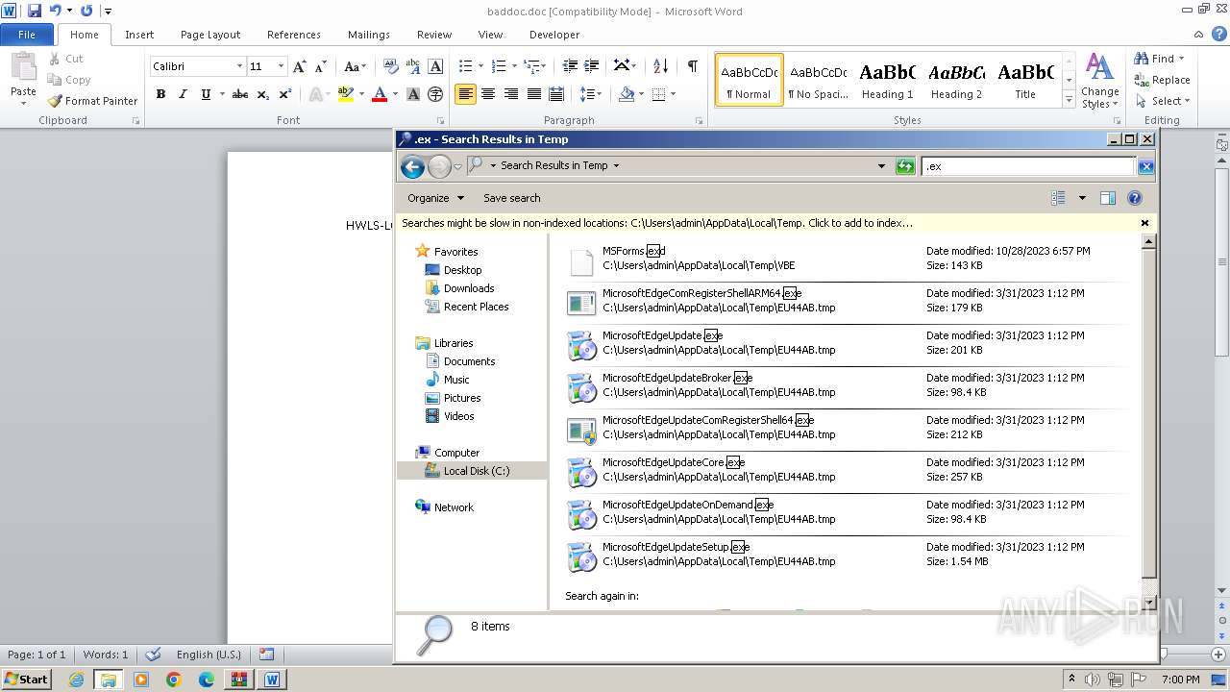Screen dimensions: 1230x692
Task: Click spelling check icon in status bar
Action: tap(153, 655)
